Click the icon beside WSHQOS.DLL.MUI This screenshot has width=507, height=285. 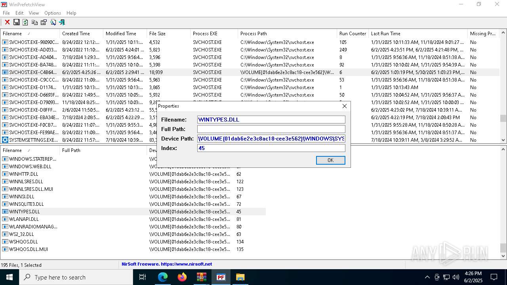pos(5,249)
